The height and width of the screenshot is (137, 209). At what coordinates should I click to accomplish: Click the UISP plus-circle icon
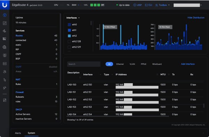tap(135, 5)
